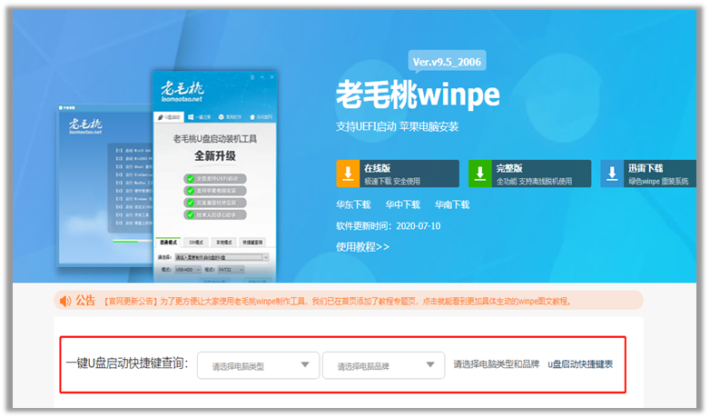Click the 软件更新时间: 2020-07-10 text

pos(388,225)
